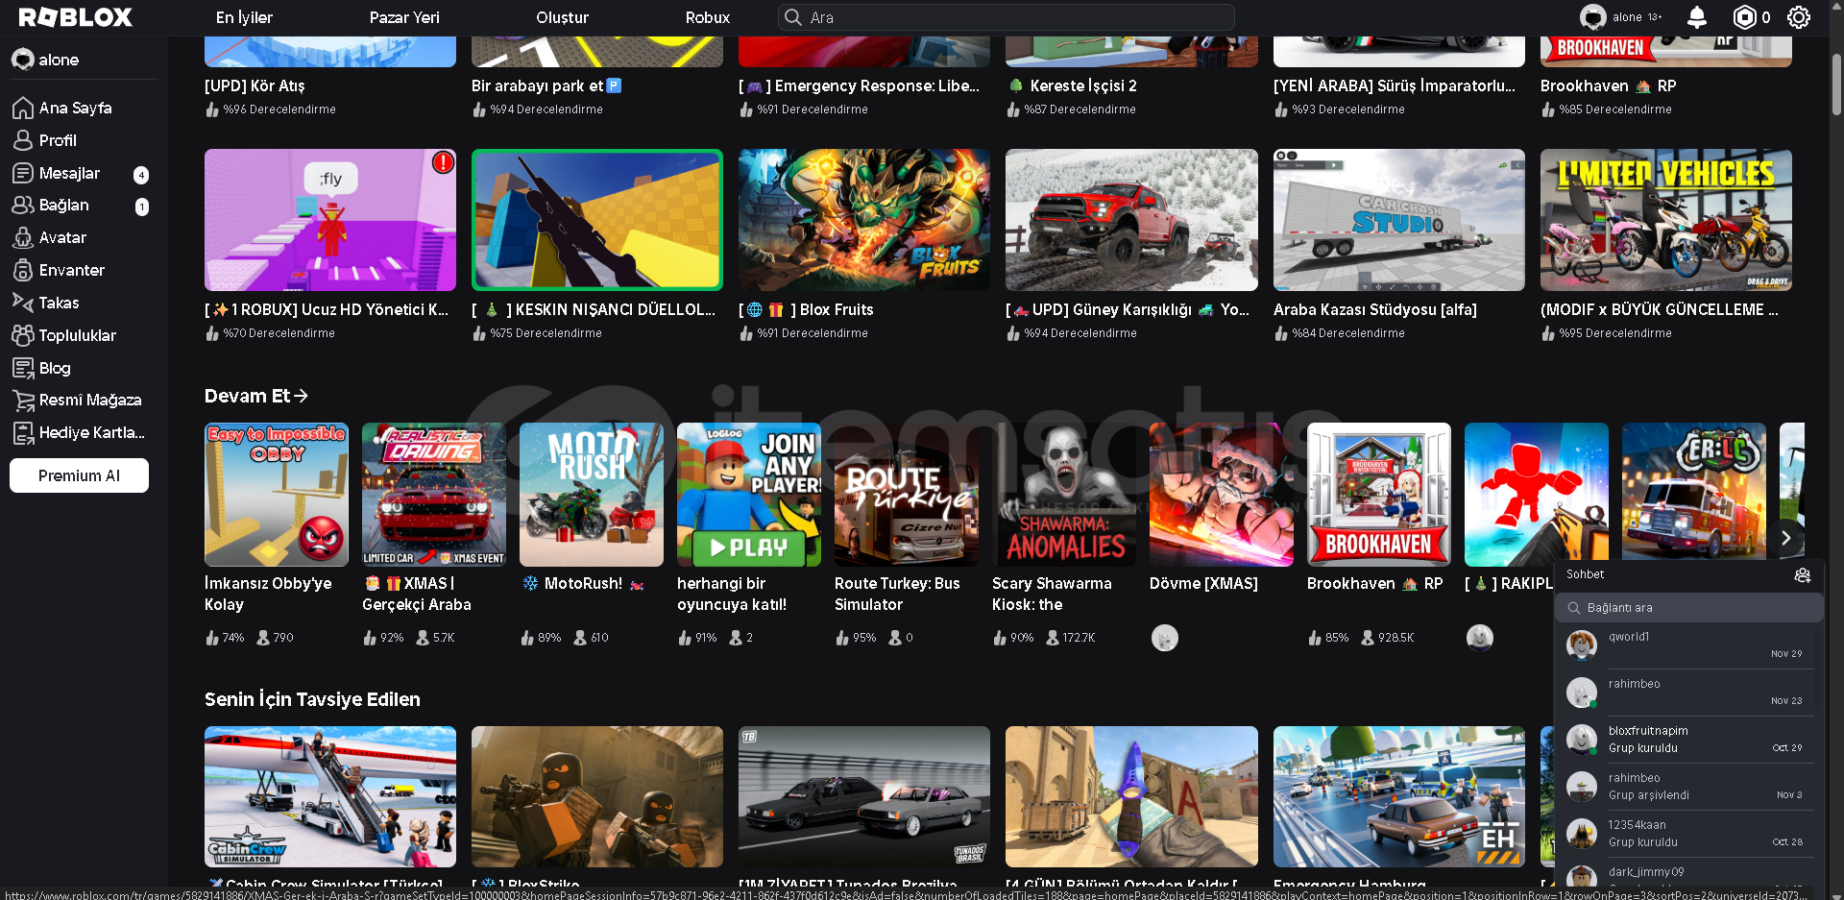Open Shawarma Anomalies thumbnail
Screen dimensions: 1844x900
(1064, 495)
